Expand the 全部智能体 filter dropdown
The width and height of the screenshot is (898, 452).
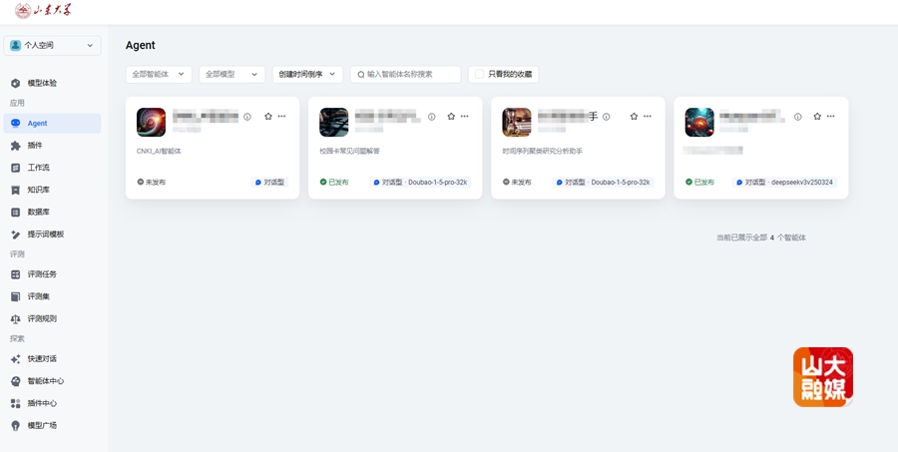159,74
